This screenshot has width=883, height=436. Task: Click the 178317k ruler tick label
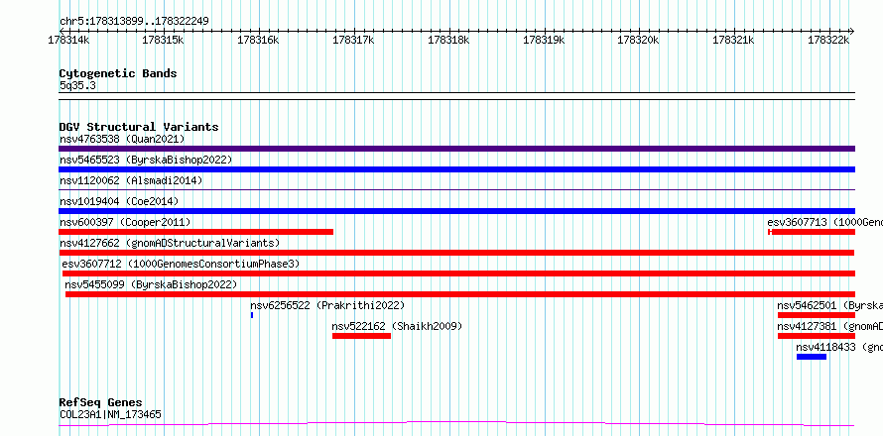[353, 40]
